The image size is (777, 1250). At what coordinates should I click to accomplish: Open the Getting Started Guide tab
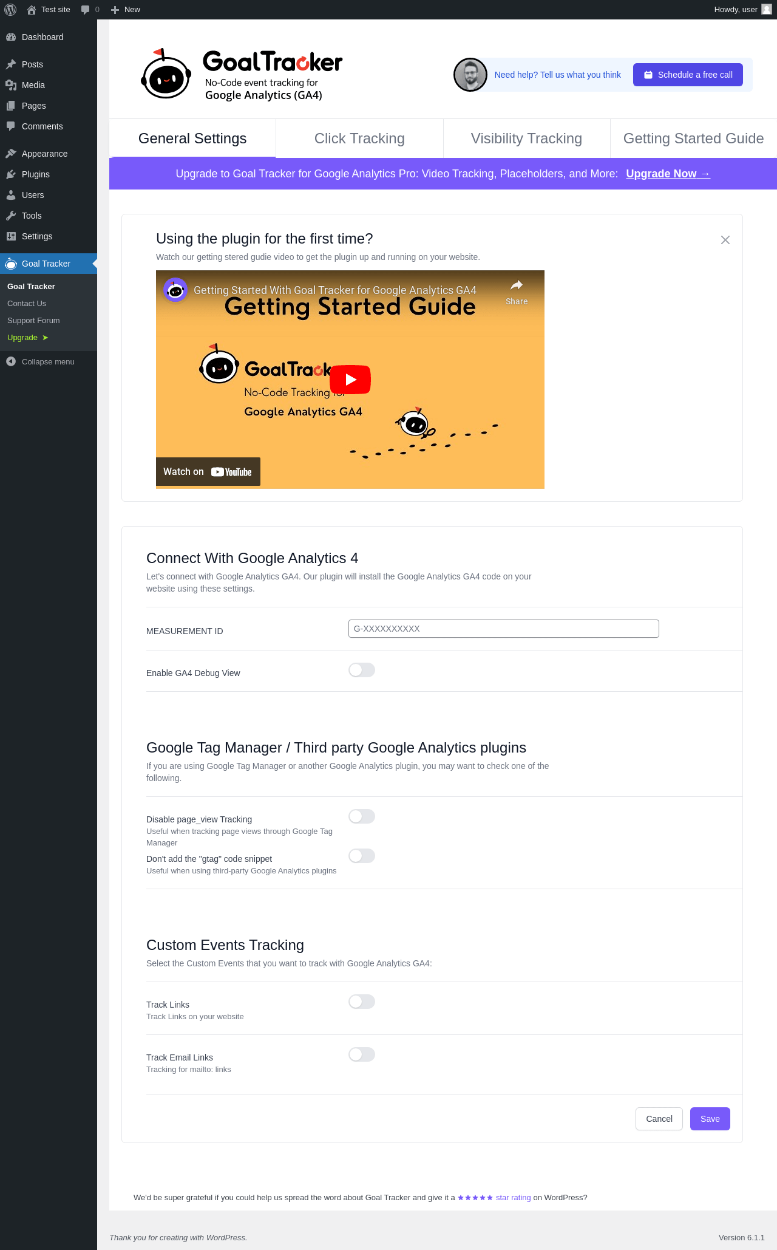(x=693, y=138)
